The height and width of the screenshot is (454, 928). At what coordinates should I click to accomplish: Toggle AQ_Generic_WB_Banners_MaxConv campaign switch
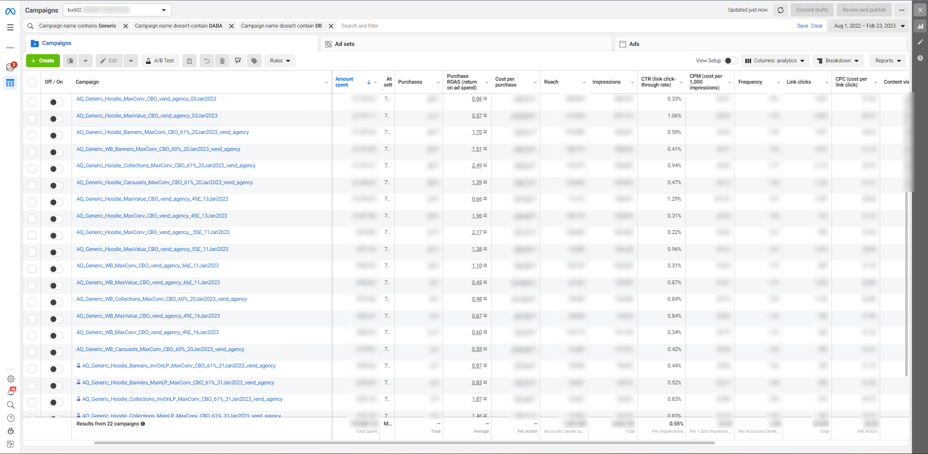(56, 152)
